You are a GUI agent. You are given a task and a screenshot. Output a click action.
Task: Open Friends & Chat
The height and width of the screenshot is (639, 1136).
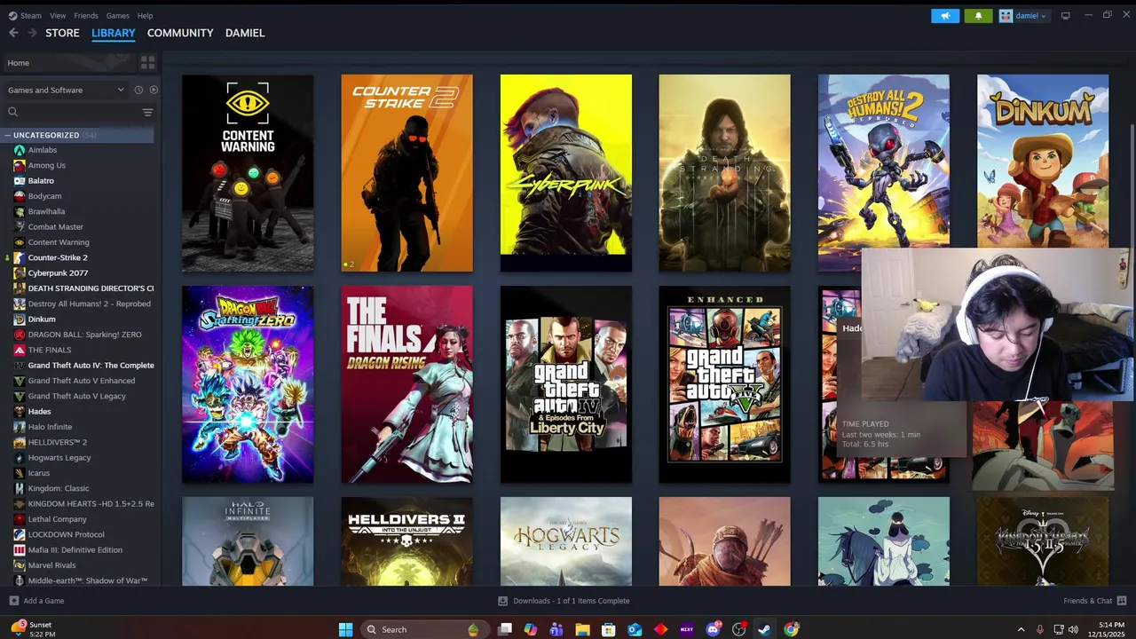(1095, 601)
